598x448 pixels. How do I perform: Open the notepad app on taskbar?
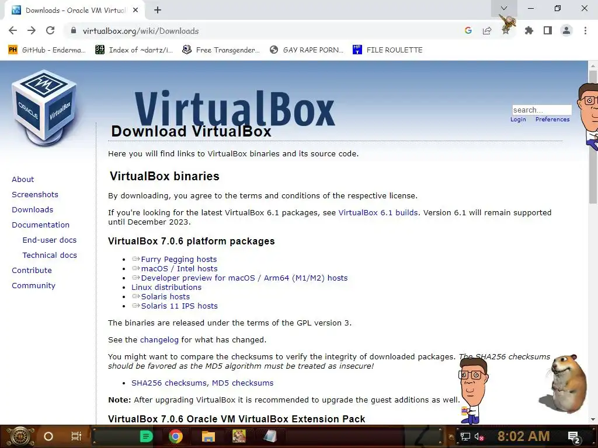[x=270, y=436]
